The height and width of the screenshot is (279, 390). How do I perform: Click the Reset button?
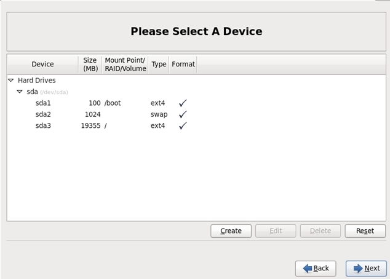(365, 231)
